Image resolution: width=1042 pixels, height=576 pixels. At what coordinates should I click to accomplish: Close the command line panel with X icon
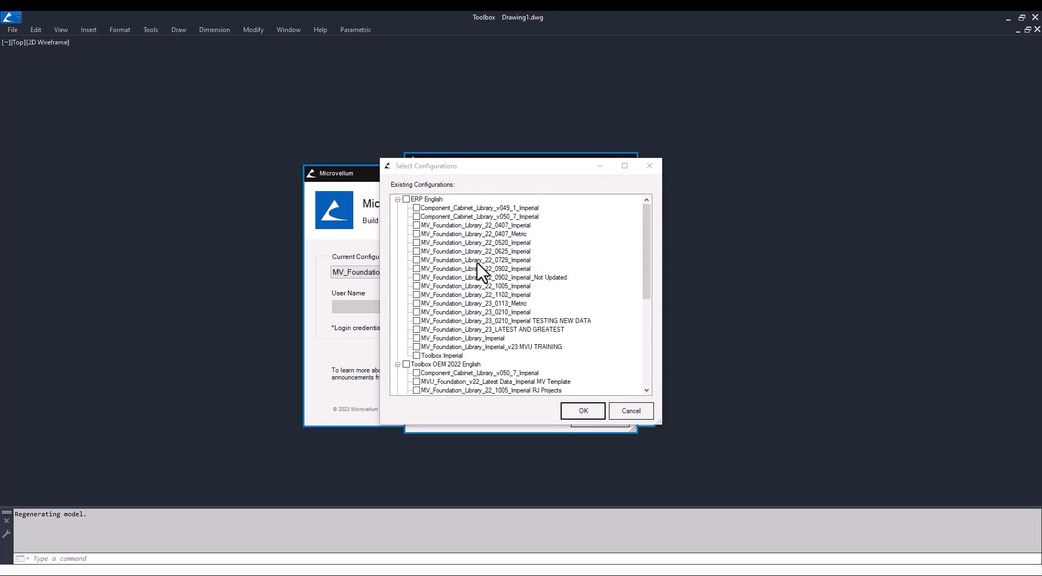coord(7,521)
